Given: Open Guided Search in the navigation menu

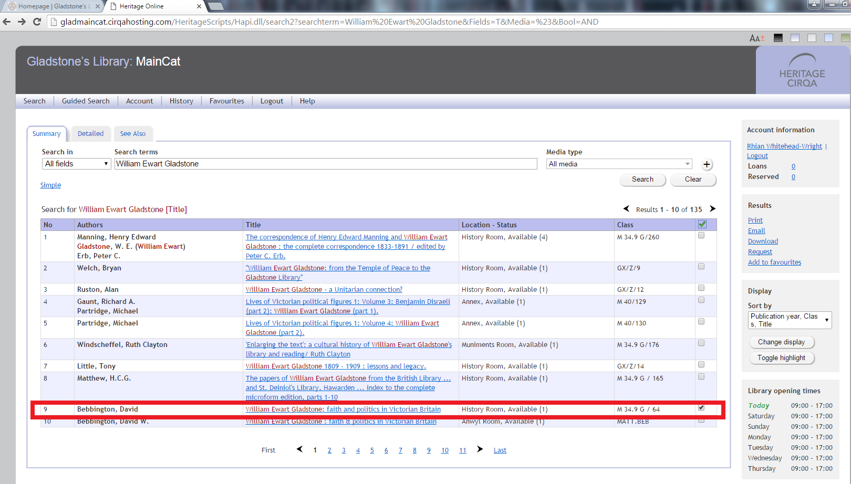Looking at the screenshot, I should point(86,101).
